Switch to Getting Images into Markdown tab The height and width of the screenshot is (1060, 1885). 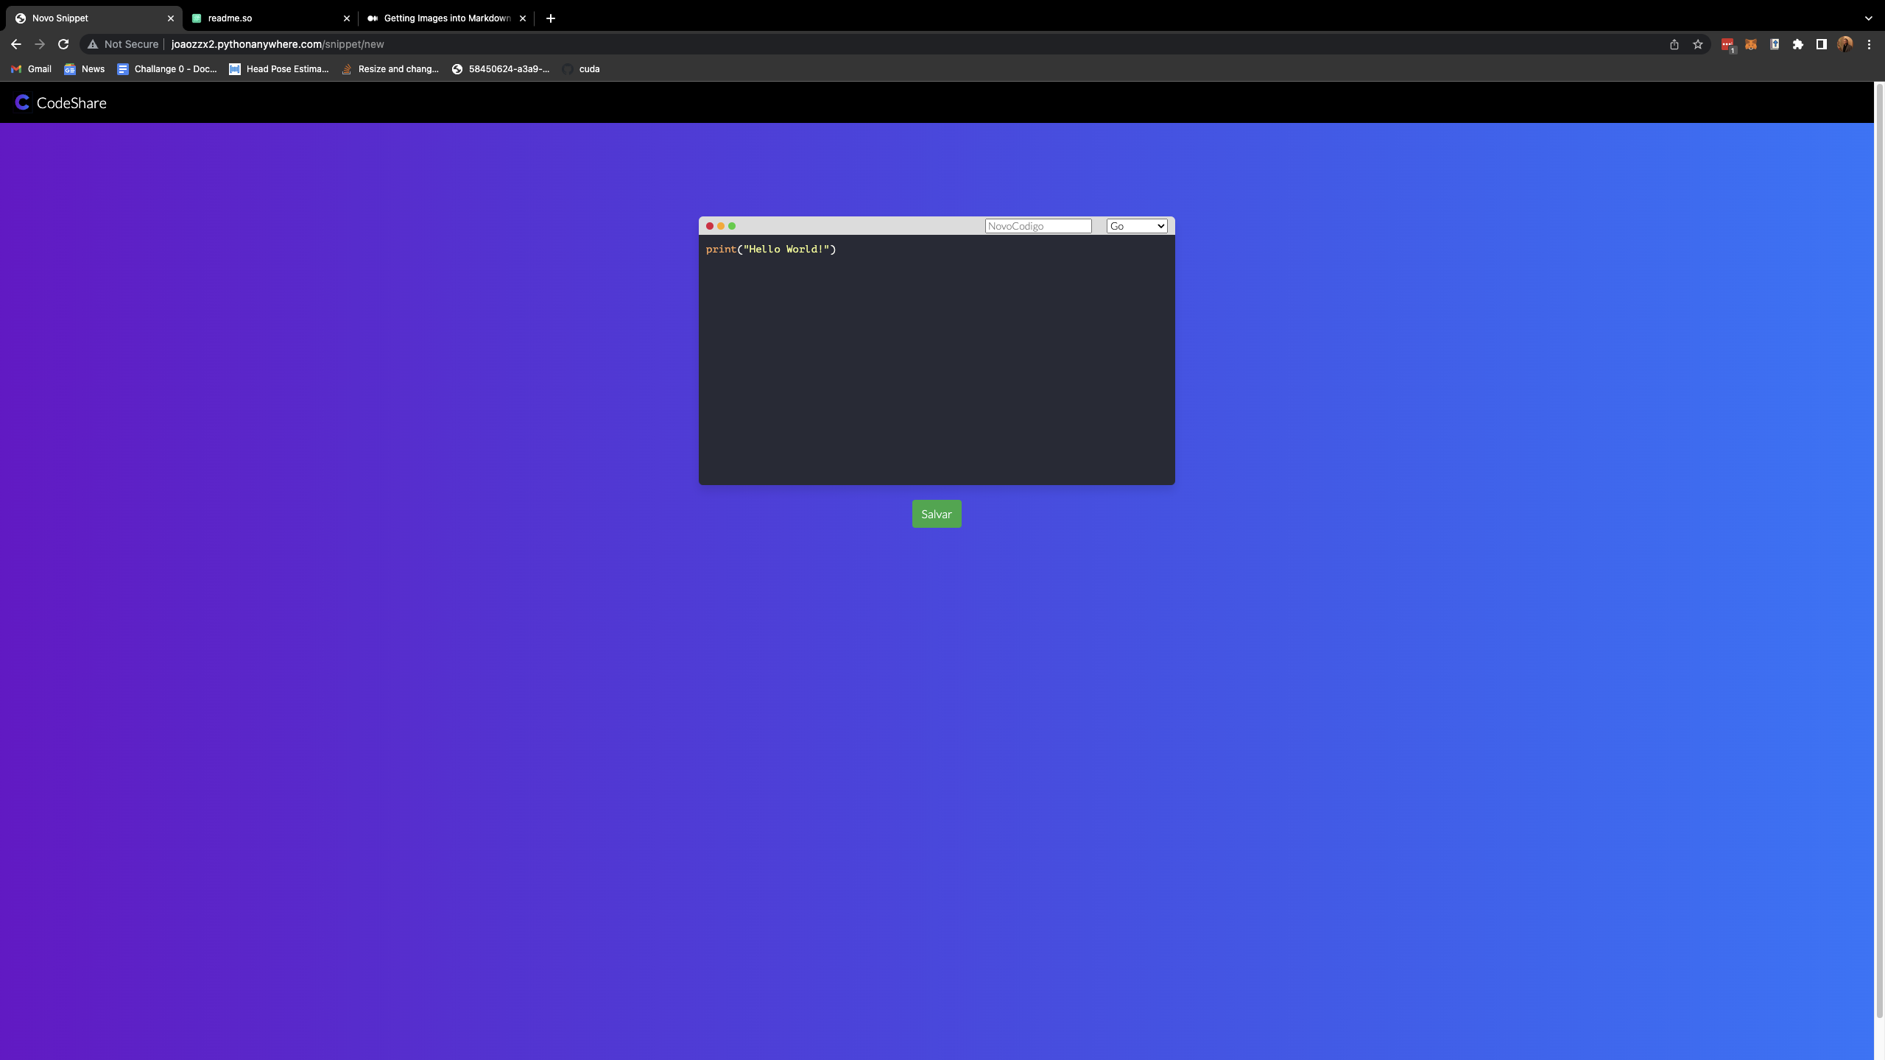pos(445,18)
